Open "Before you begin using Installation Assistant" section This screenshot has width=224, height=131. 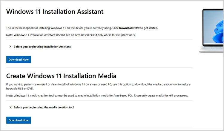(x=42, y=47)
